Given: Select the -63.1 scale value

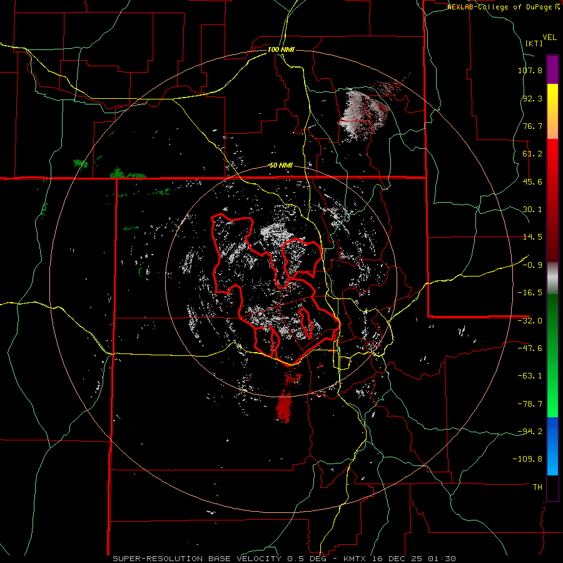Looking at the screenshot, I should [x=530, y=376].
